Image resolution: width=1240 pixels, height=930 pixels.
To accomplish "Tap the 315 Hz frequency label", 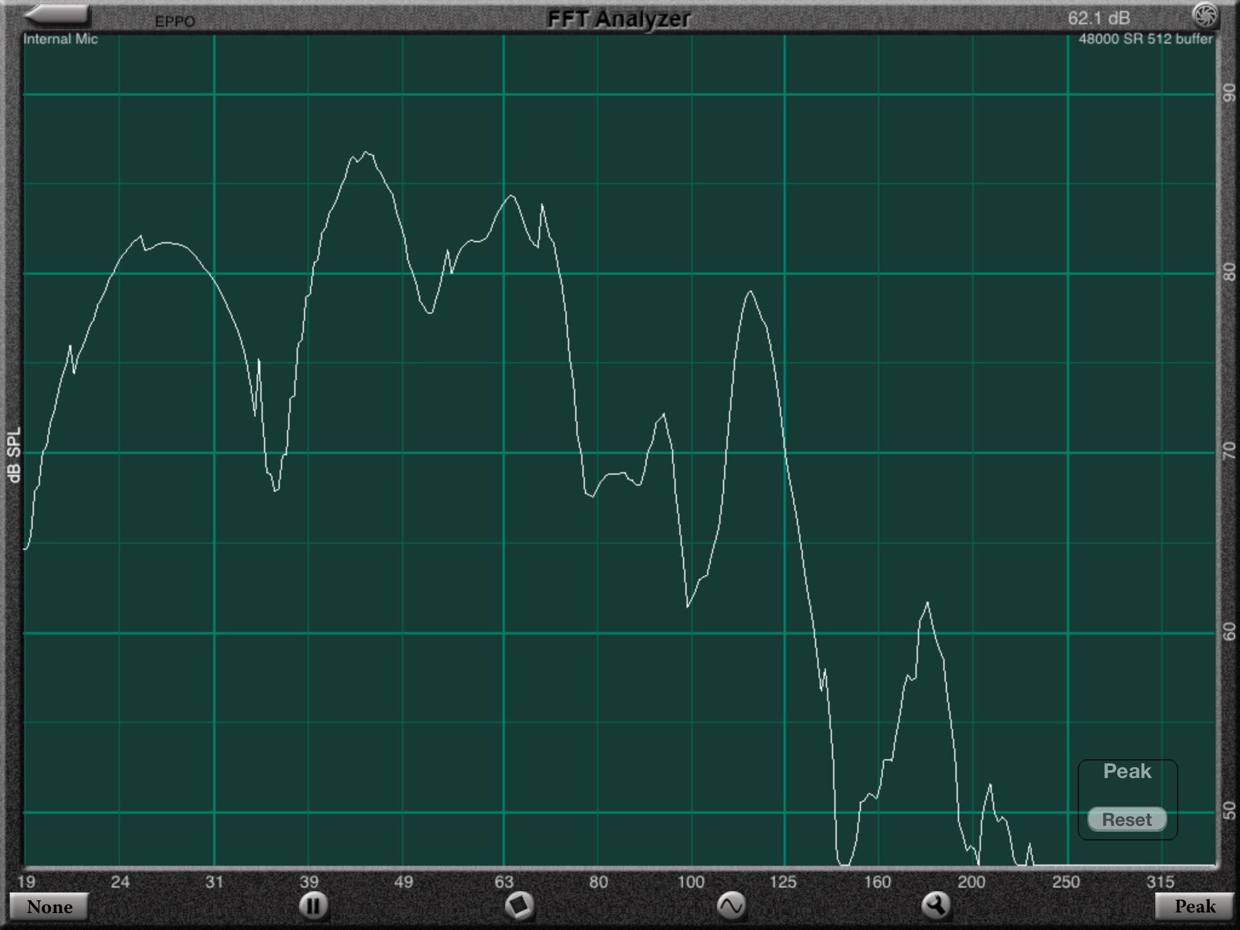I will pos(1160,882).
